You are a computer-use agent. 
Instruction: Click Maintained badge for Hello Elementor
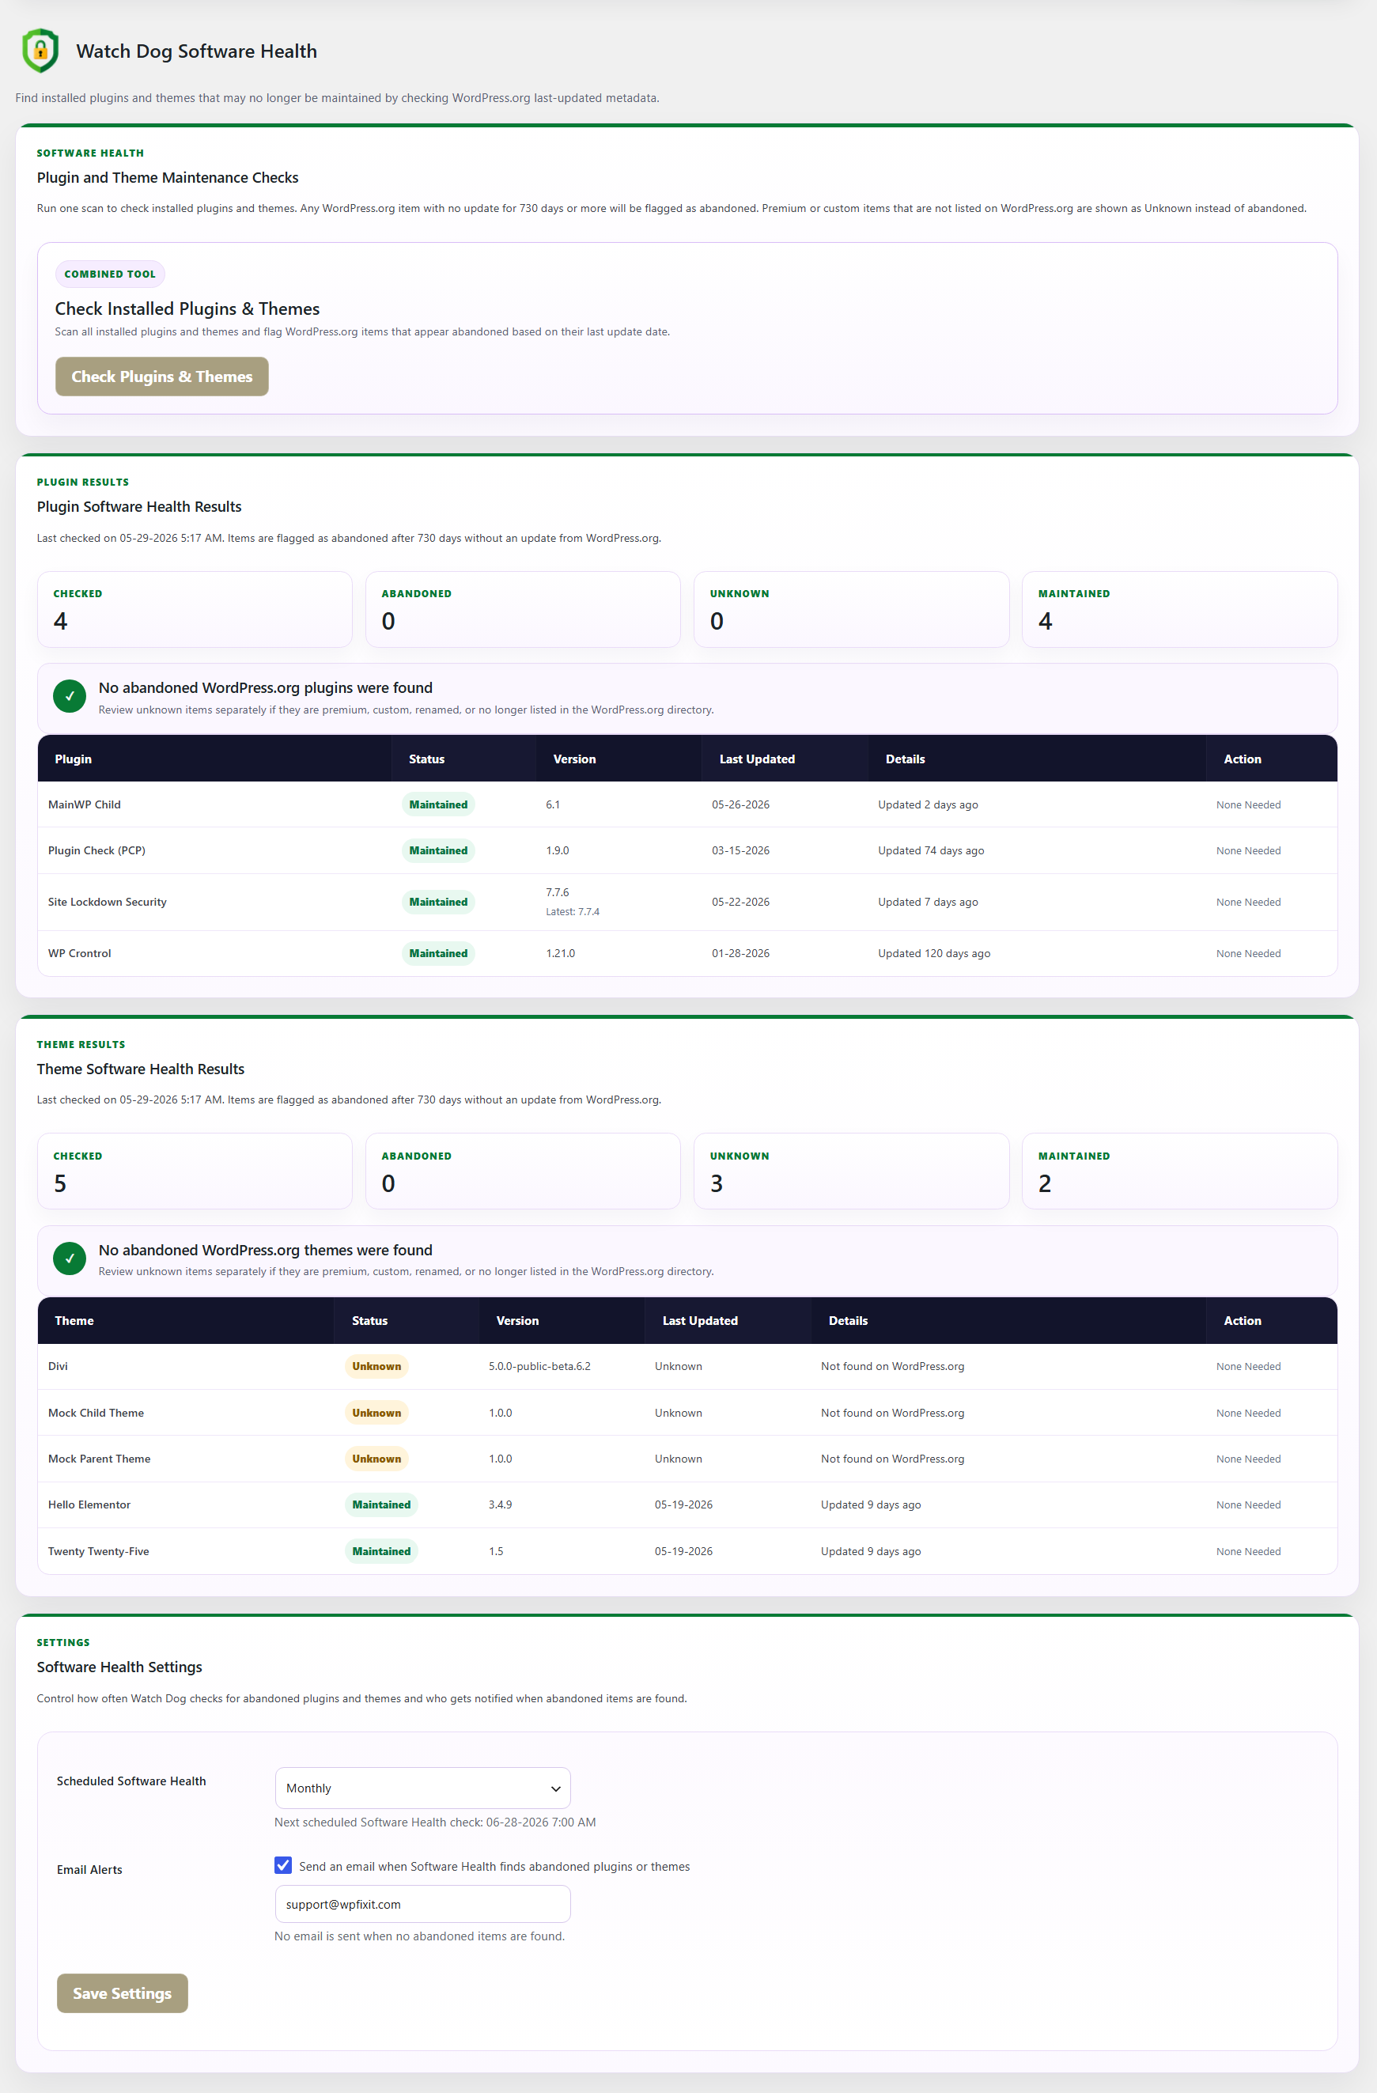[380, 1504]
